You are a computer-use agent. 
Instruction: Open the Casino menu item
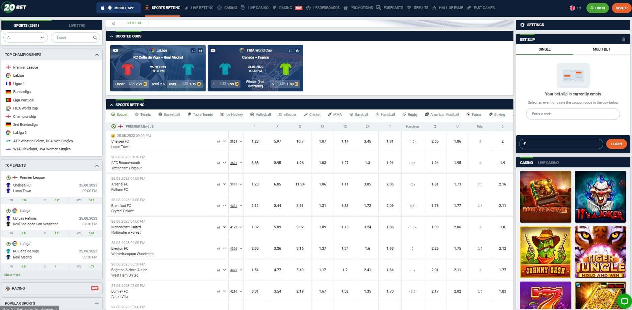(227, 8)
